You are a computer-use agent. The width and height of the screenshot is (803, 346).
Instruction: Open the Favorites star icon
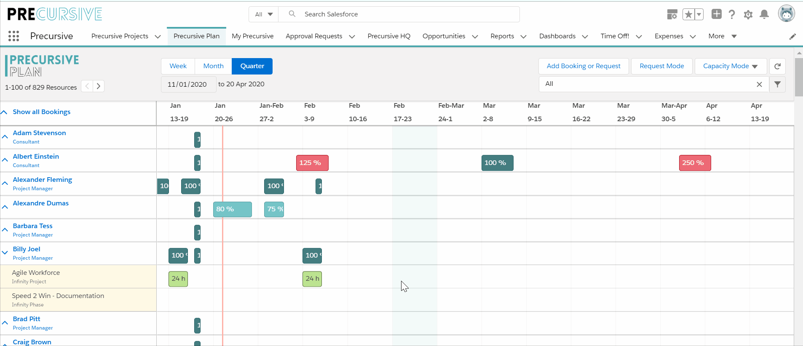[688, 15]
